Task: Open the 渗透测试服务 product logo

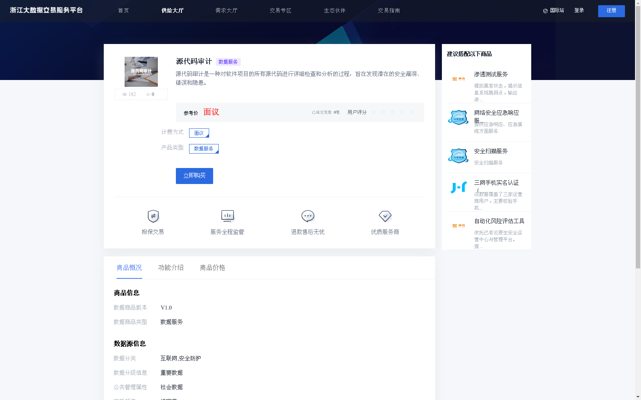Action: [x=458, y=79]
